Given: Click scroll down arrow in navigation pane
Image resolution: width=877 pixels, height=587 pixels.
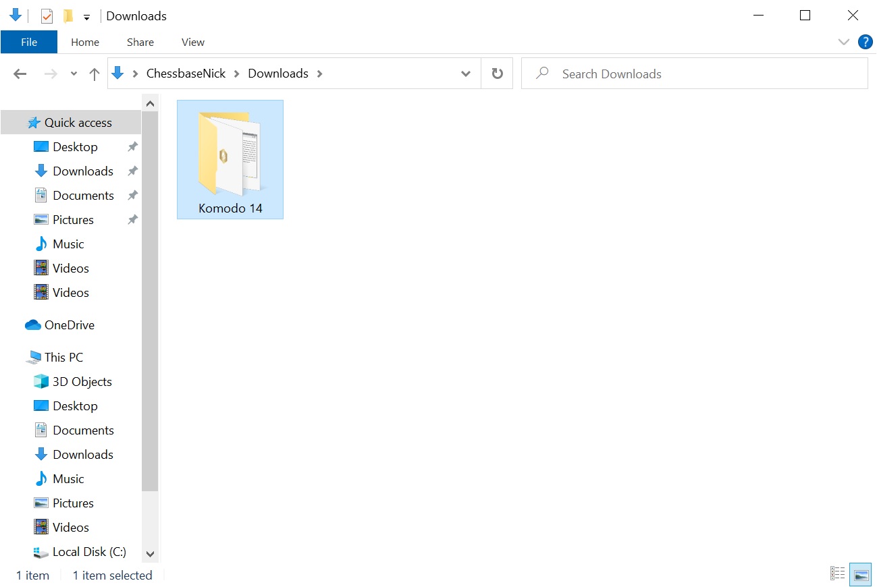Looking at the screenshot, I should [150, 554].
